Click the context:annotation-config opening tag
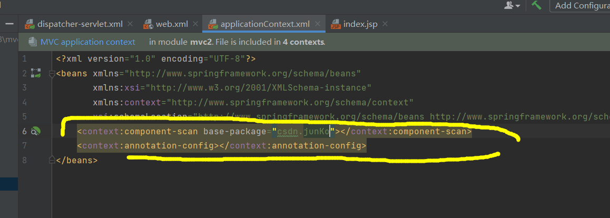The height and width of the screenshot is (218, 610). (x=148, y=146)
